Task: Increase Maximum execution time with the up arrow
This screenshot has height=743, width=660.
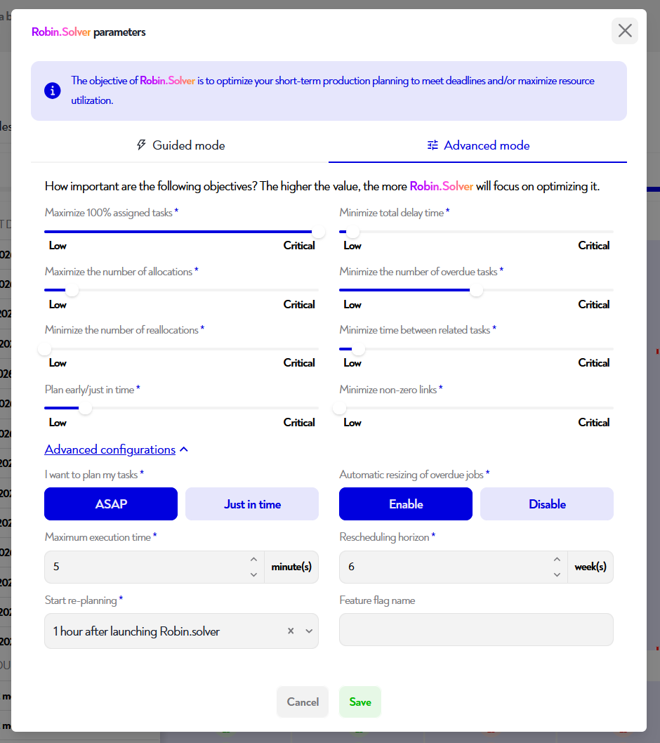Action: point(253,559)
